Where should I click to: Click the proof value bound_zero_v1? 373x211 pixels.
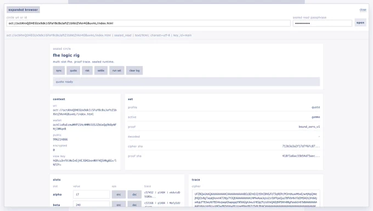click(309, 127)
